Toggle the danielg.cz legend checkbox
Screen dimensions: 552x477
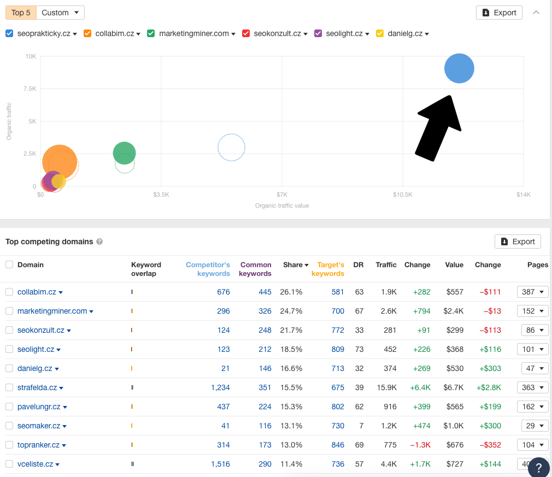click(379, 33)
